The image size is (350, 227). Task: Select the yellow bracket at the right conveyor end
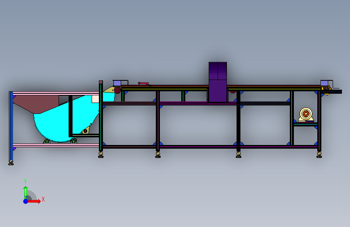click(326, 90)
